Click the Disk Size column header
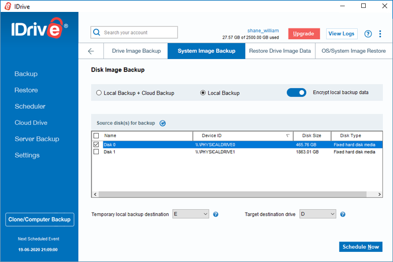 pos(312,136)
